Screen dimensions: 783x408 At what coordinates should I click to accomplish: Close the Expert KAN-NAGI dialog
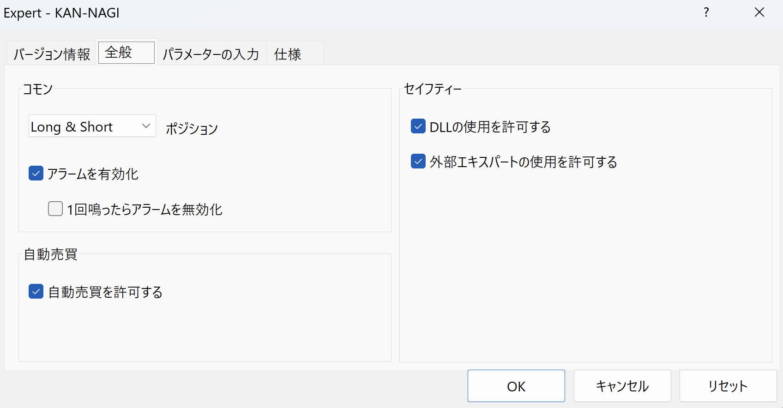759,12
